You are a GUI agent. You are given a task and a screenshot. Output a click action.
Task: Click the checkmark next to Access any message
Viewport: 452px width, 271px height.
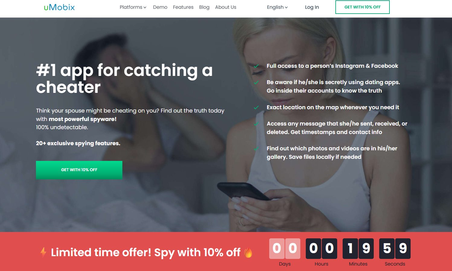(256, 124)
